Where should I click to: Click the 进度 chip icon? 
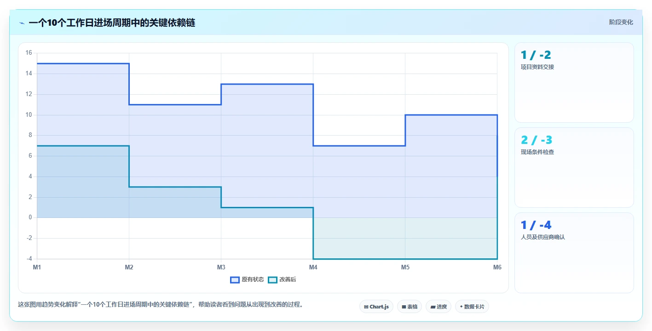pos(433,307)
